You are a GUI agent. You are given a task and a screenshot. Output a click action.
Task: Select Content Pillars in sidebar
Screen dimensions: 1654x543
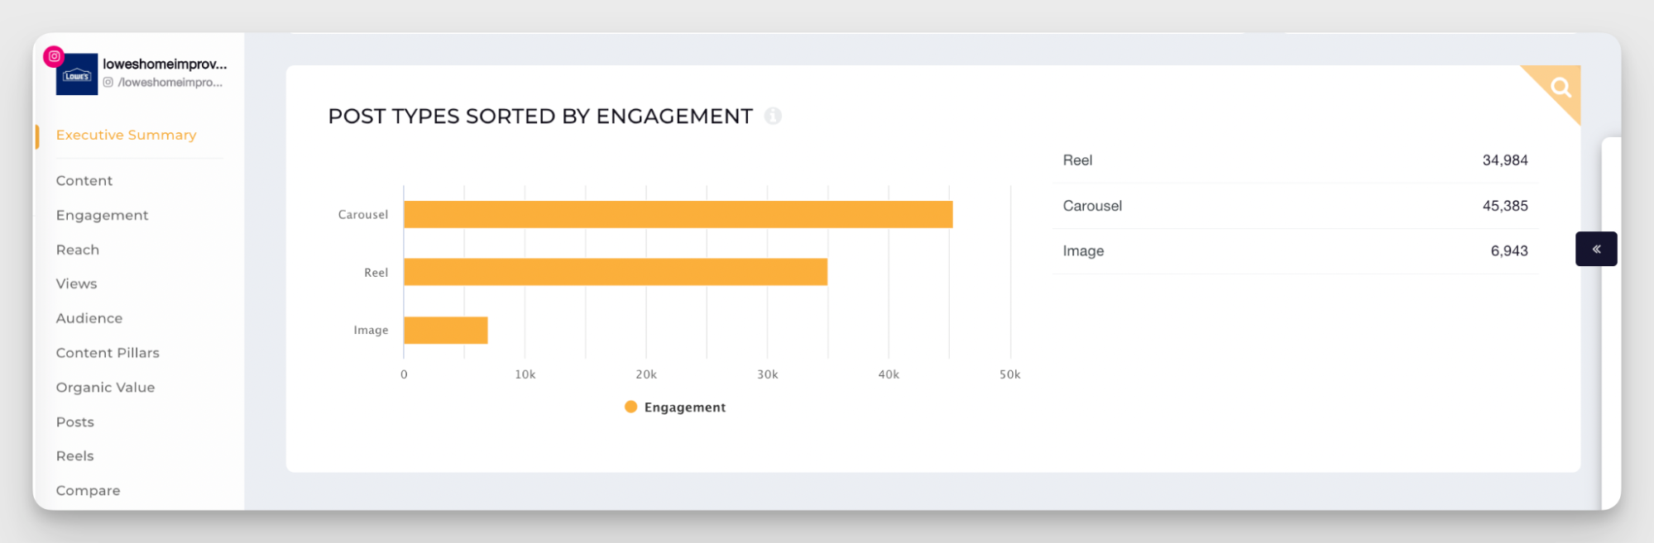[108, 353]
